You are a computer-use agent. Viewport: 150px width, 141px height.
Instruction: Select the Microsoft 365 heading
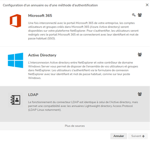click(x=40, y=16)
